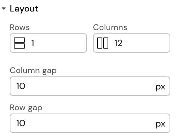Viewport: 177px width, 138px height.
Task: Open the Column gap px unit selector
Action: coord(160,87)
